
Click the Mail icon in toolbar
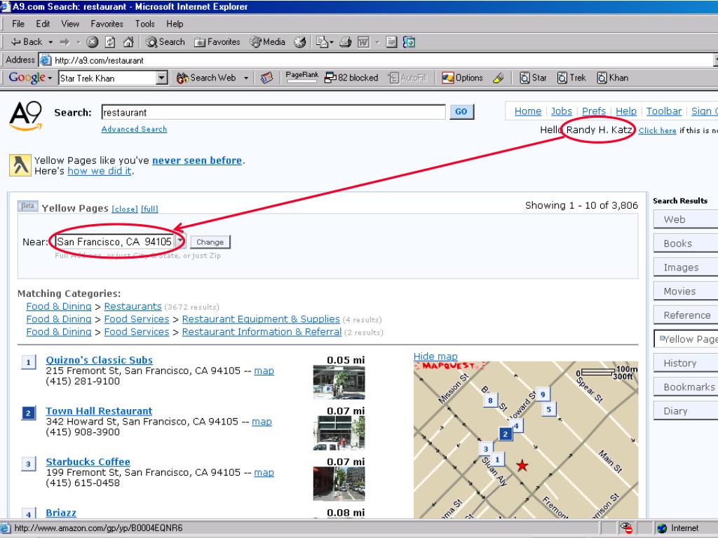click(x=323, y=42)
